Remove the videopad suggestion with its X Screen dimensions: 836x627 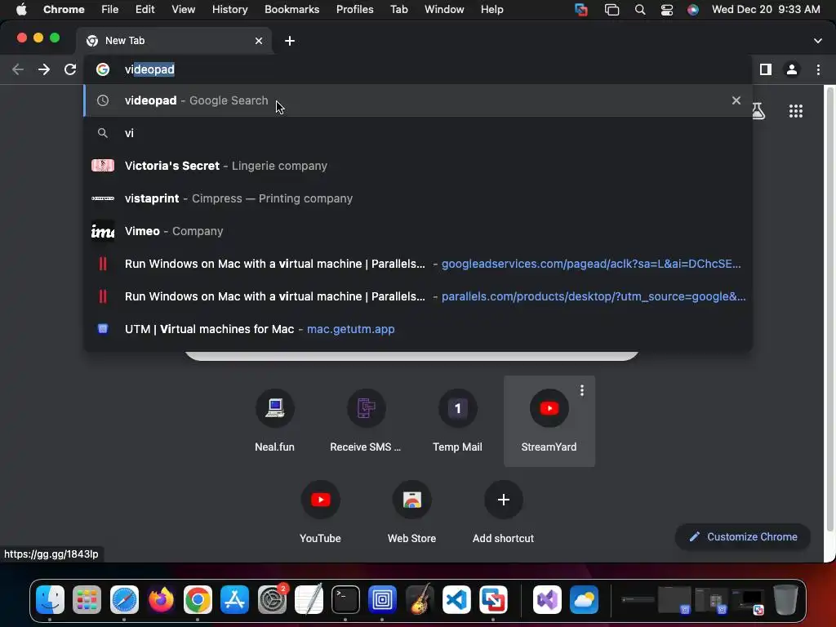(x=736, y=100)
